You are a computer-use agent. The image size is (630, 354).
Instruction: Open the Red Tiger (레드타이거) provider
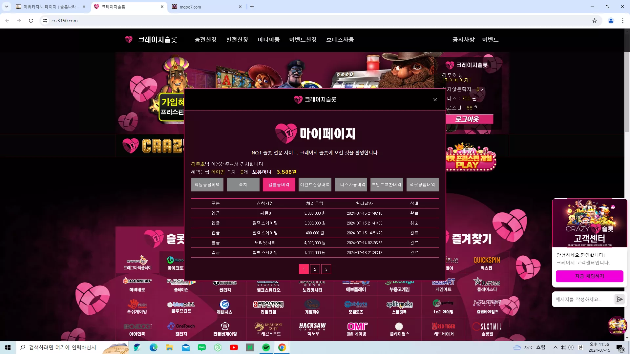pos(443,329)
